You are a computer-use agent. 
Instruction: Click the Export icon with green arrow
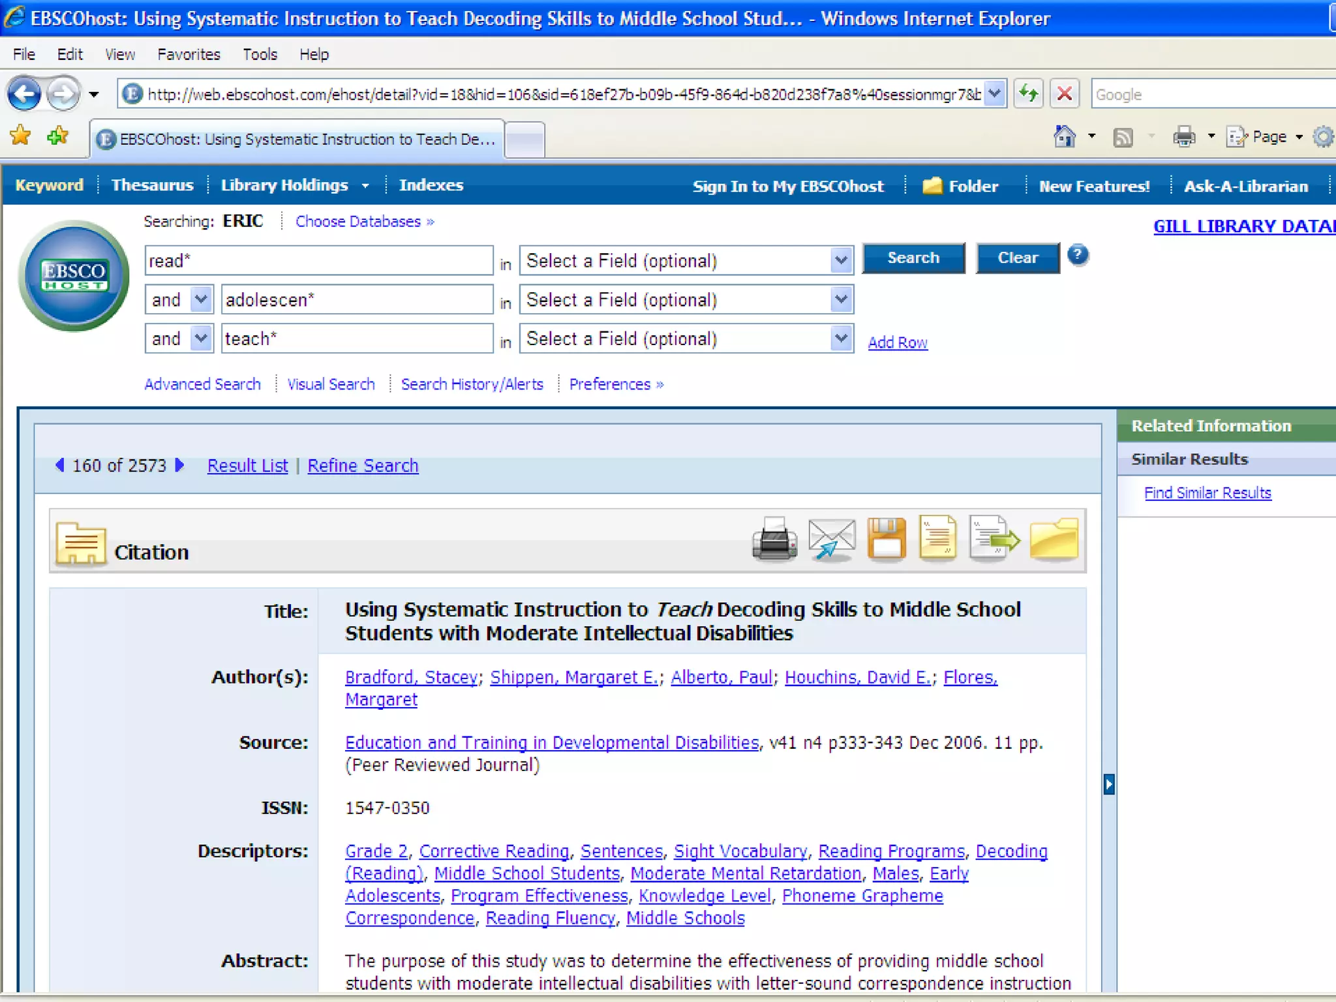click(x=994, y=538)
